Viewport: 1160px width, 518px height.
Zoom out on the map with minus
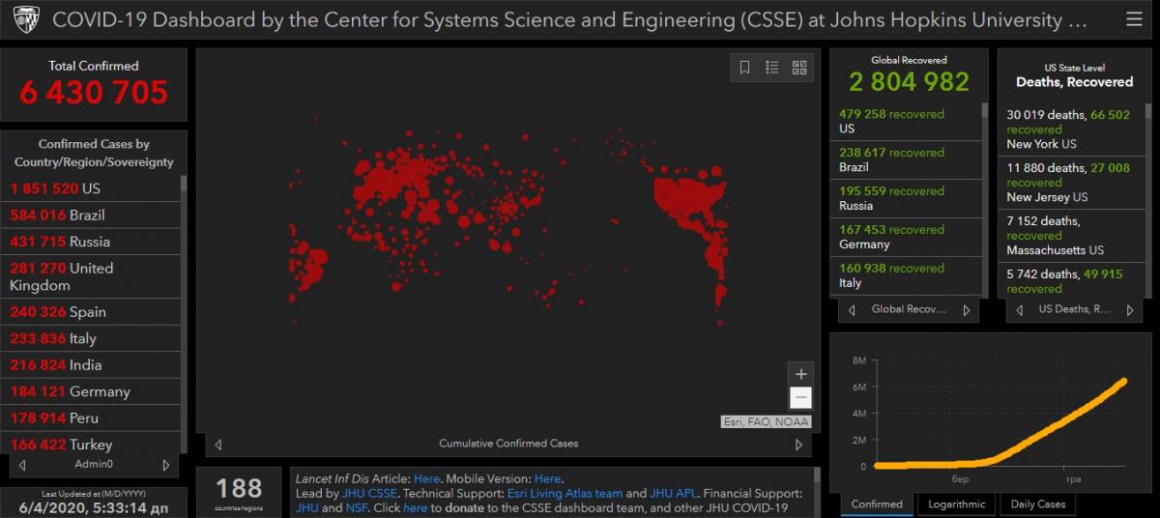(800, 397)
